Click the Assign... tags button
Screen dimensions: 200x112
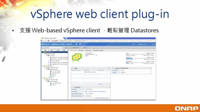pyautogui.click(x=100, y=84)
